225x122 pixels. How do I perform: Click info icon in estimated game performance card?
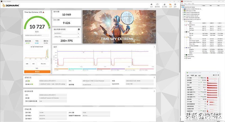click(79, 29)
